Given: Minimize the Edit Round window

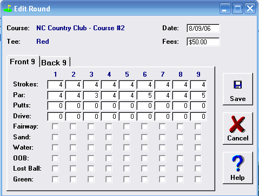Looking at the screenshot, I should 225,9.
